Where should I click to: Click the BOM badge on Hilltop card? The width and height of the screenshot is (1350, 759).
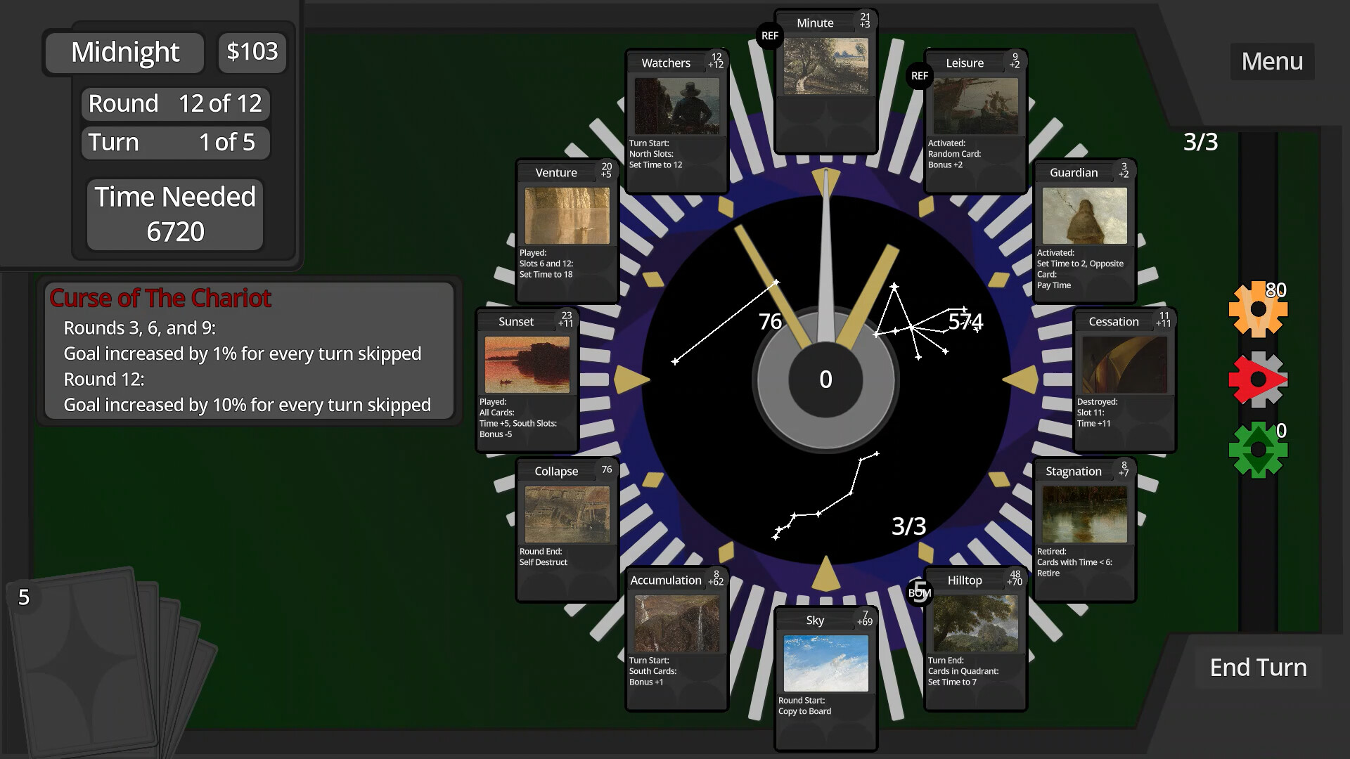pos(920,592)
